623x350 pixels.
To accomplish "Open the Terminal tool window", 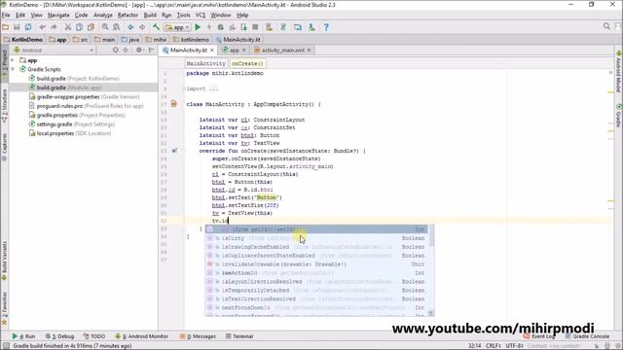I will (x=239, y=336).
